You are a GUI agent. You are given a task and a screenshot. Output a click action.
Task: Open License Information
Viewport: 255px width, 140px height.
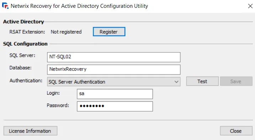31,131
